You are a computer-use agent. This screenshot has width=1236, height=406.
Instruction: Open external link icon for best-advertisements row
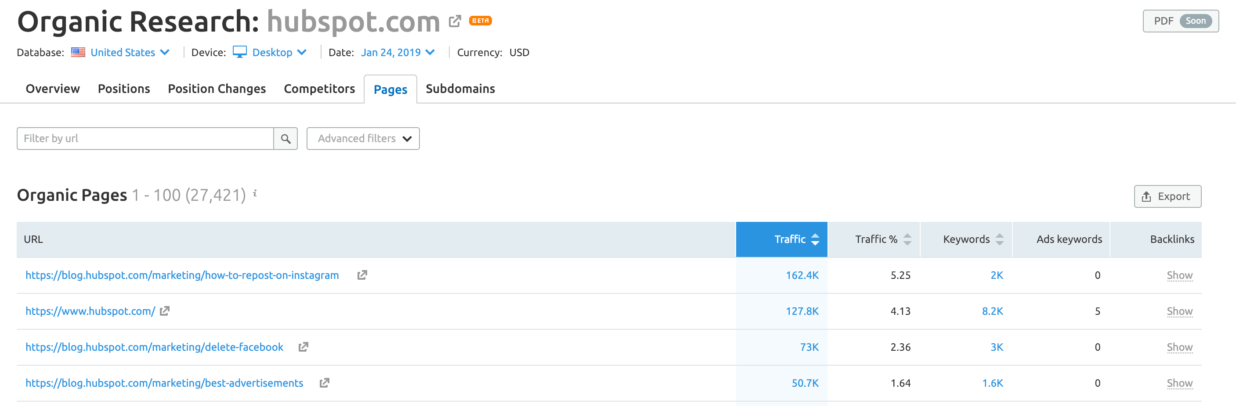pyautogui.click(x=324, y=382)
